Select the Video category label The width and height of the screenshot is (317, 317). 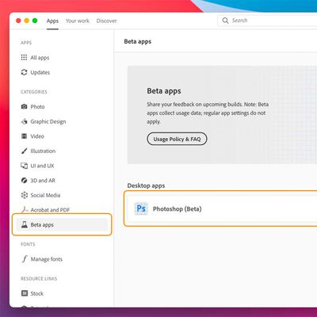[x=37, y=136]
